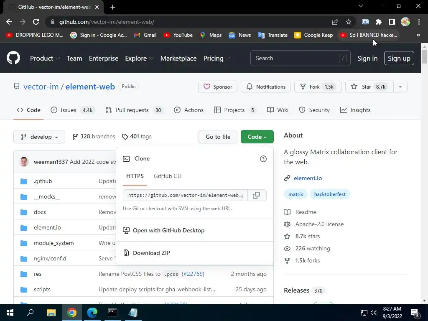The height and width of the screenshot is (321, 428).
Task: Open the Chrome profile avatar
Action: [x=405, y=22]
